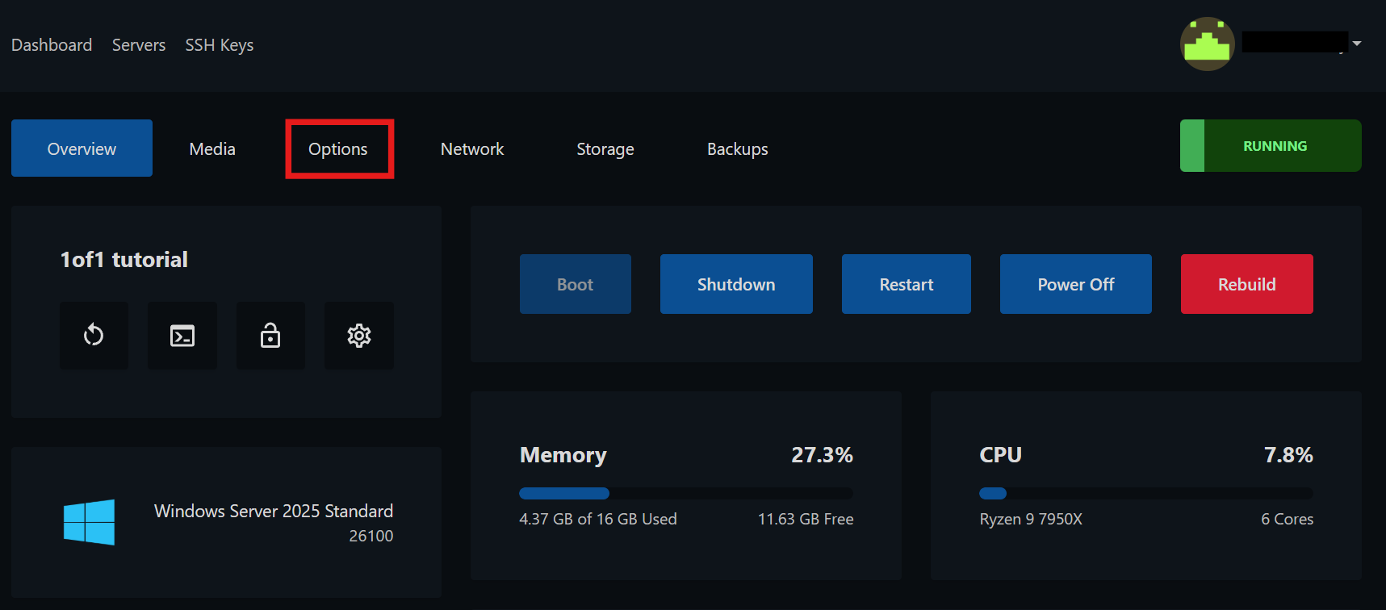Click the Shutdown button
The height and width of the screenshot is (610, 1386).
pyautogui.click(x=736, y=284)
